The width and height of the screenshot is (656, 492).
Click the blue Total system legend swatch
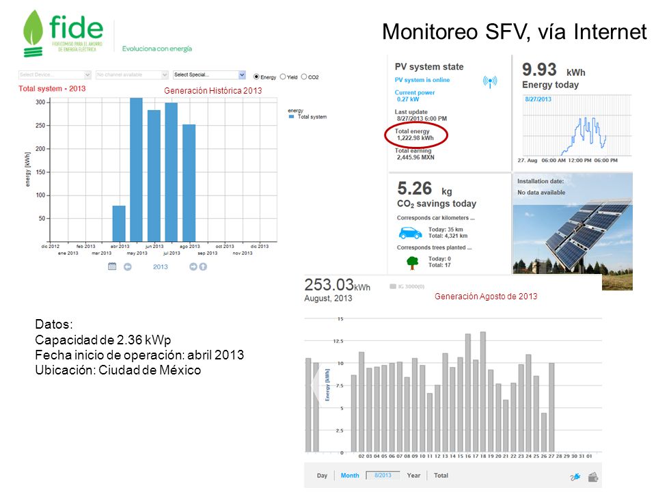(292, 117)
